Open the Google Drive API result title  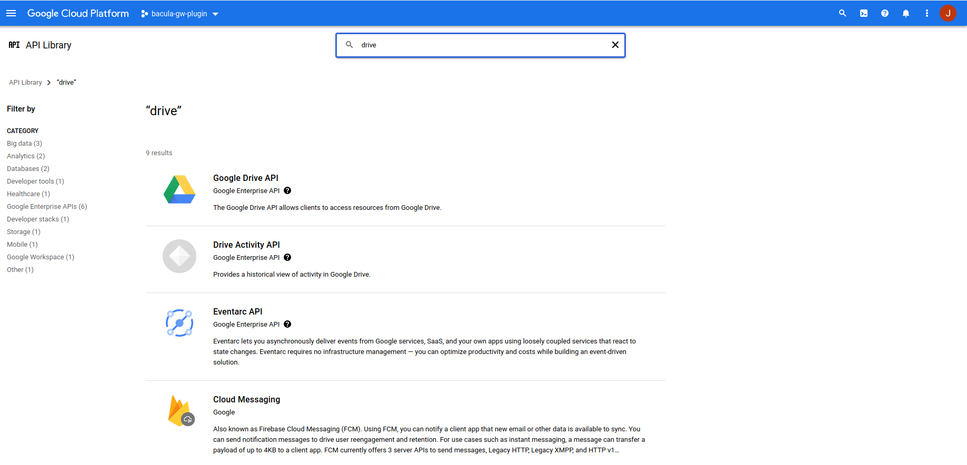pyautogui.click(x=246, y=178)
